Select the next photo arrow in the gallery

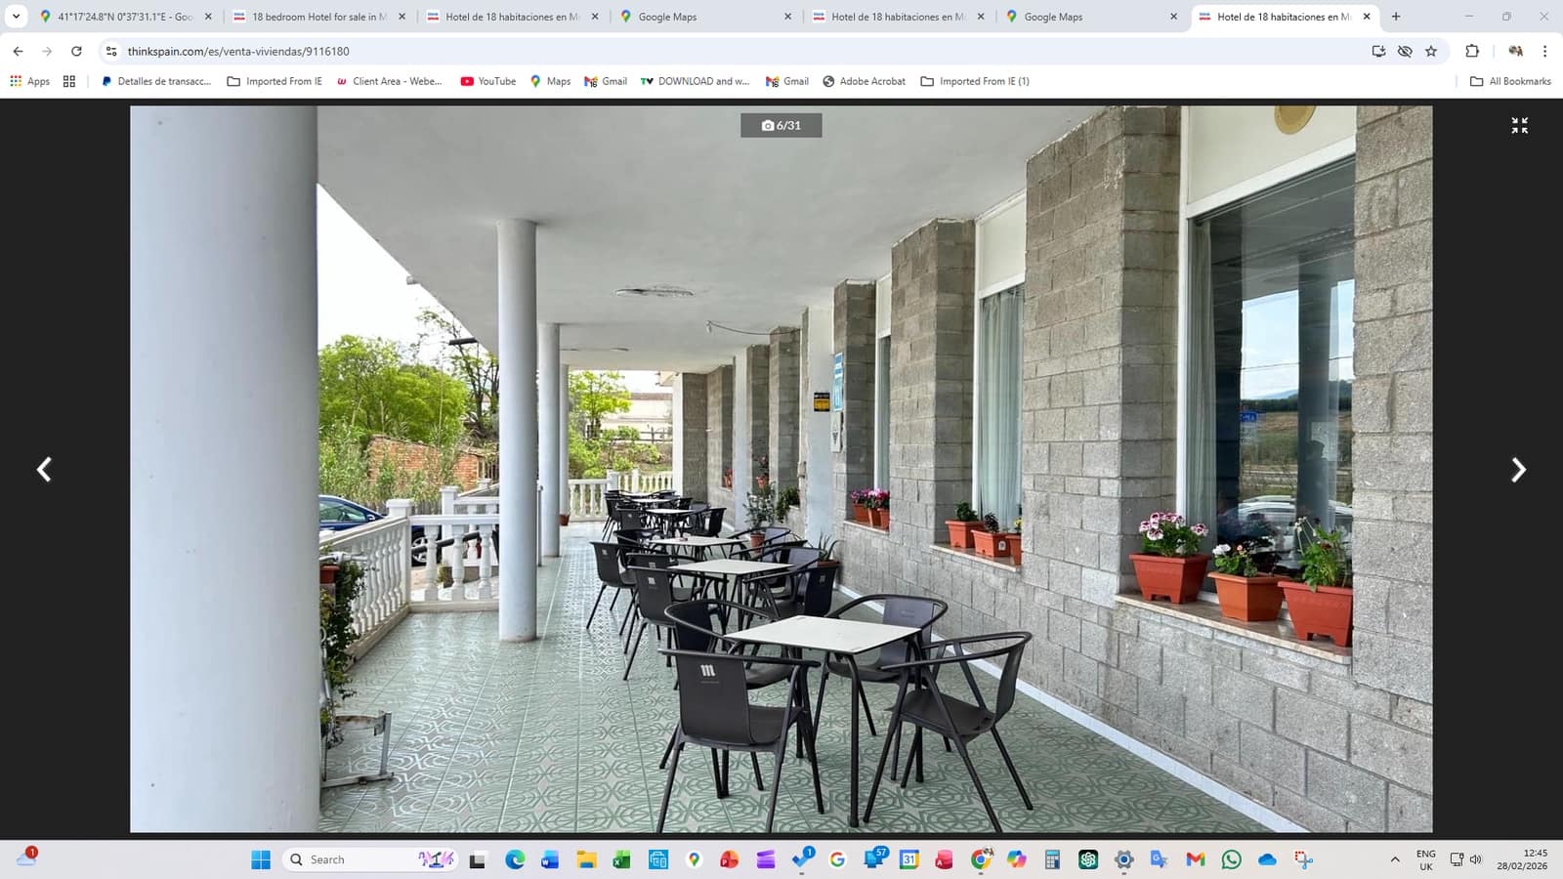coord(1518,470)
